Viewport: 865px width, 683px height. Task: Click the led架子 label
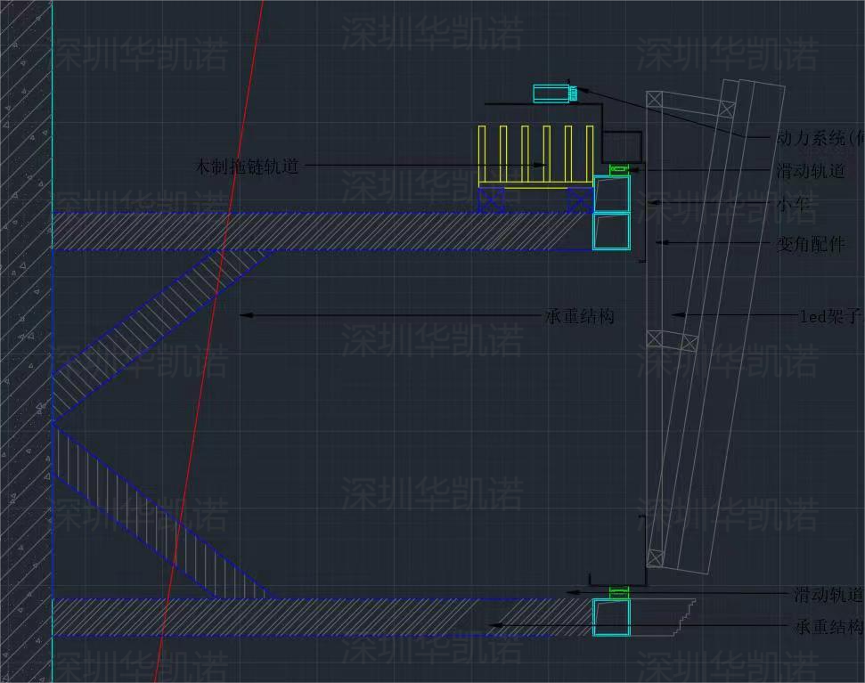[830, 315]
